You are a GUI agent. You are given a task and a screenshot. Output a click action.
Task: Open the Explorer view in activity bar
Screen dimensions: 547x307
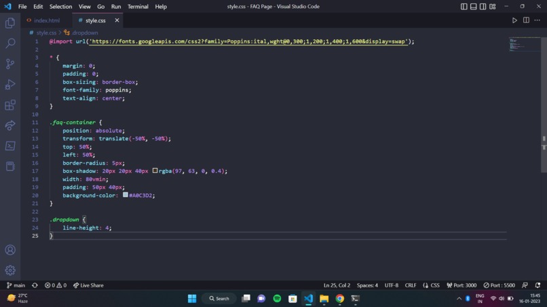[10, 23]
